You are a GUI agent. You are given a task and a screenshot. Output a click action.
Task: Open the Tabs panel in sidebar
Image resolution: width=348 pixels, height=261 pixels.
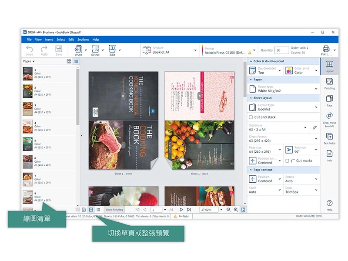coord(329,100)
